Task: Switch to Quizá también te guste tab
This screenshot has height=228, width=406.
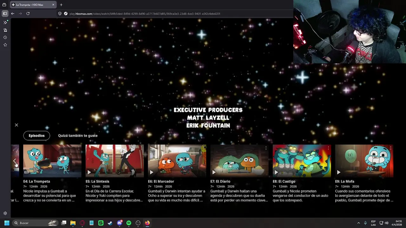Action: [x=78, y=136]
